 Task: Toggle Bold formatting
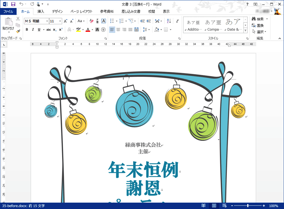(x=27, y=30)
